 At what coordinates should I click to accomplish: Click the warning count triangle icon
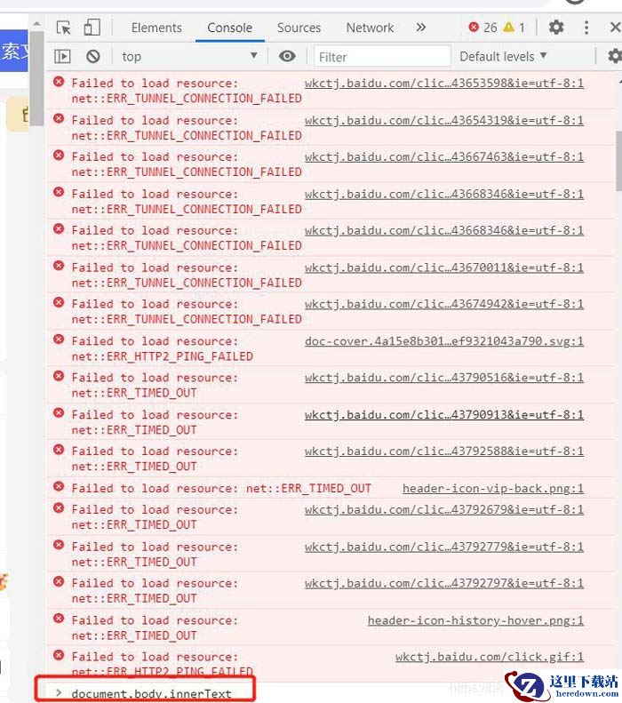(508, 28)
